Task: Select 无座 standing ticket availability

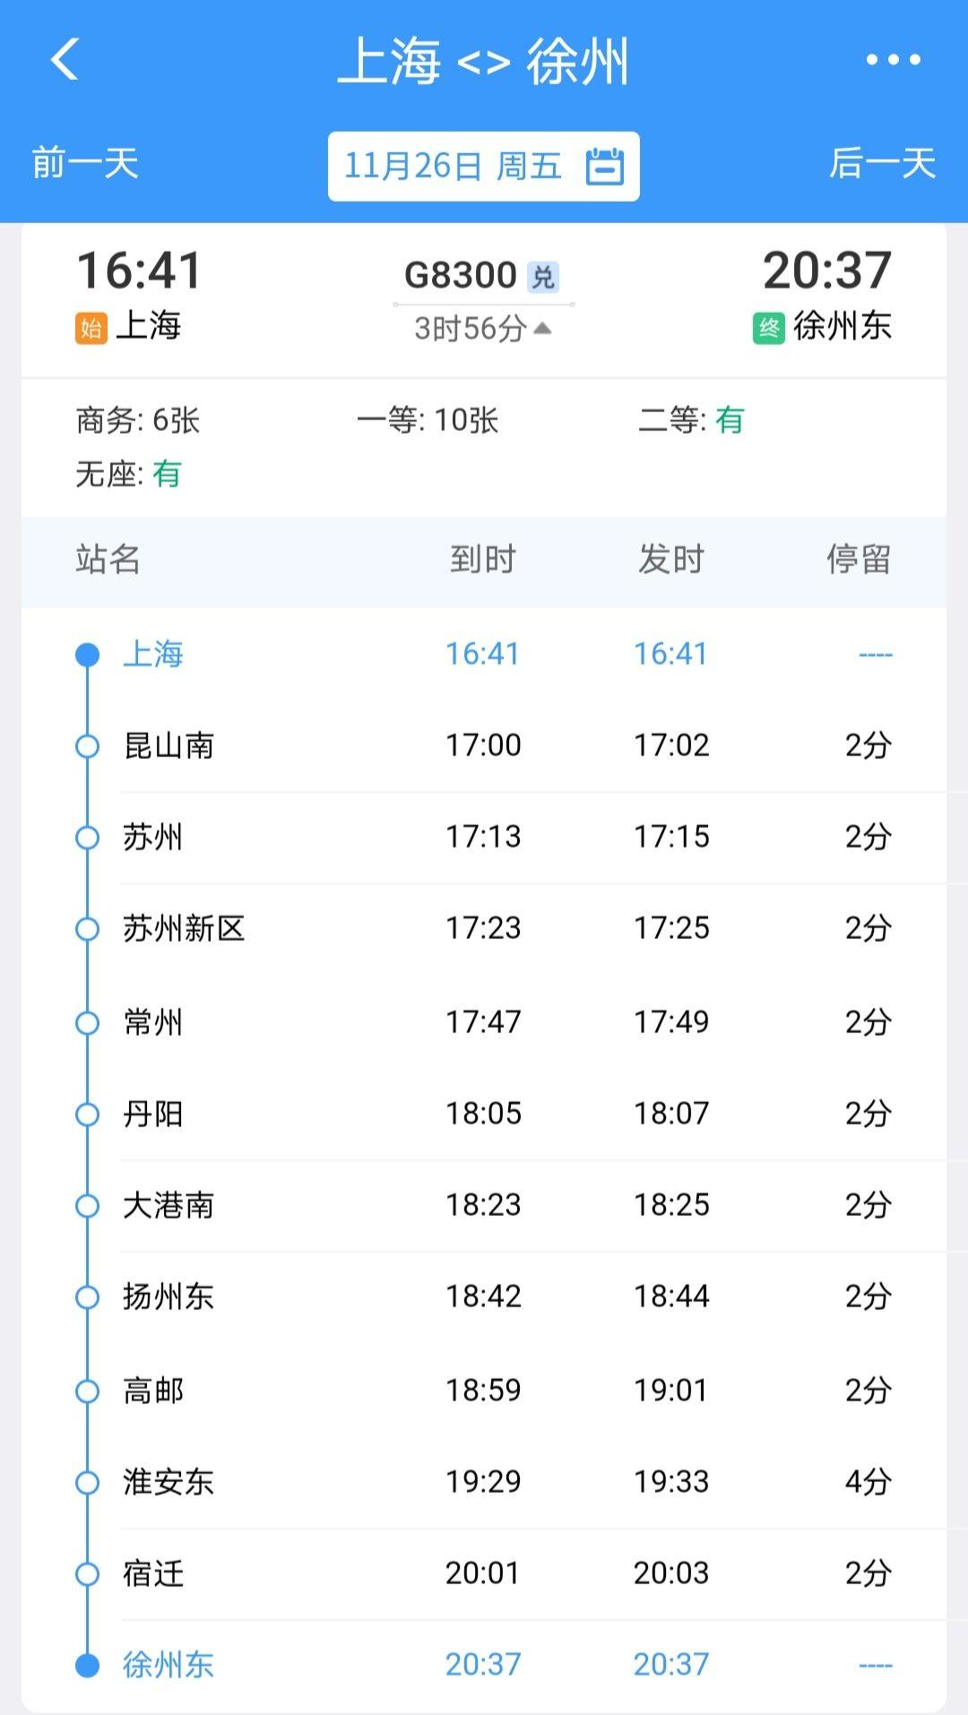Action: pos(128,474)
